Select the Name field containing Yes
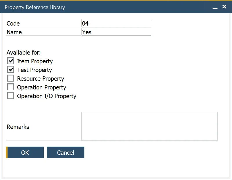The image size is (232, 180). click(x=116, y=32)
